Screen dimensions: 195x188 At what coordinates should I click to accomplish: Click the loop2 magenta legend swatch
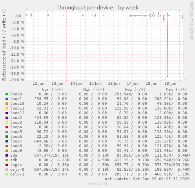tap(7, 118)
